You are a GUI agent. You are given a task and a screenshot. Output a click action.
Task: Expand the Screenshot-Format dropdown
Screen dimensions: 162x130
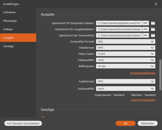click(126, 42)
